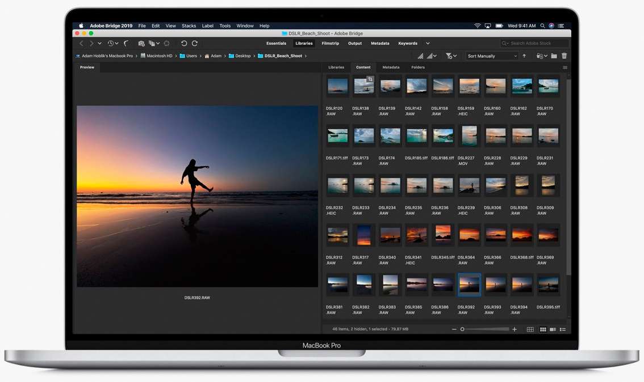
Task: Switch to the Metadata workspace
Action: [x=379, y=43]
